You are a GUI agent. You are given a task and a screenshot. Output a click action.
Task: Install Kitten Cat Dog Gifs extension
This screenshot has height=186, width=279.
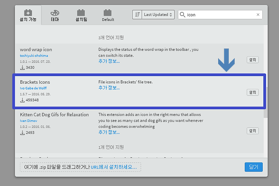click(x=253, y=131)
